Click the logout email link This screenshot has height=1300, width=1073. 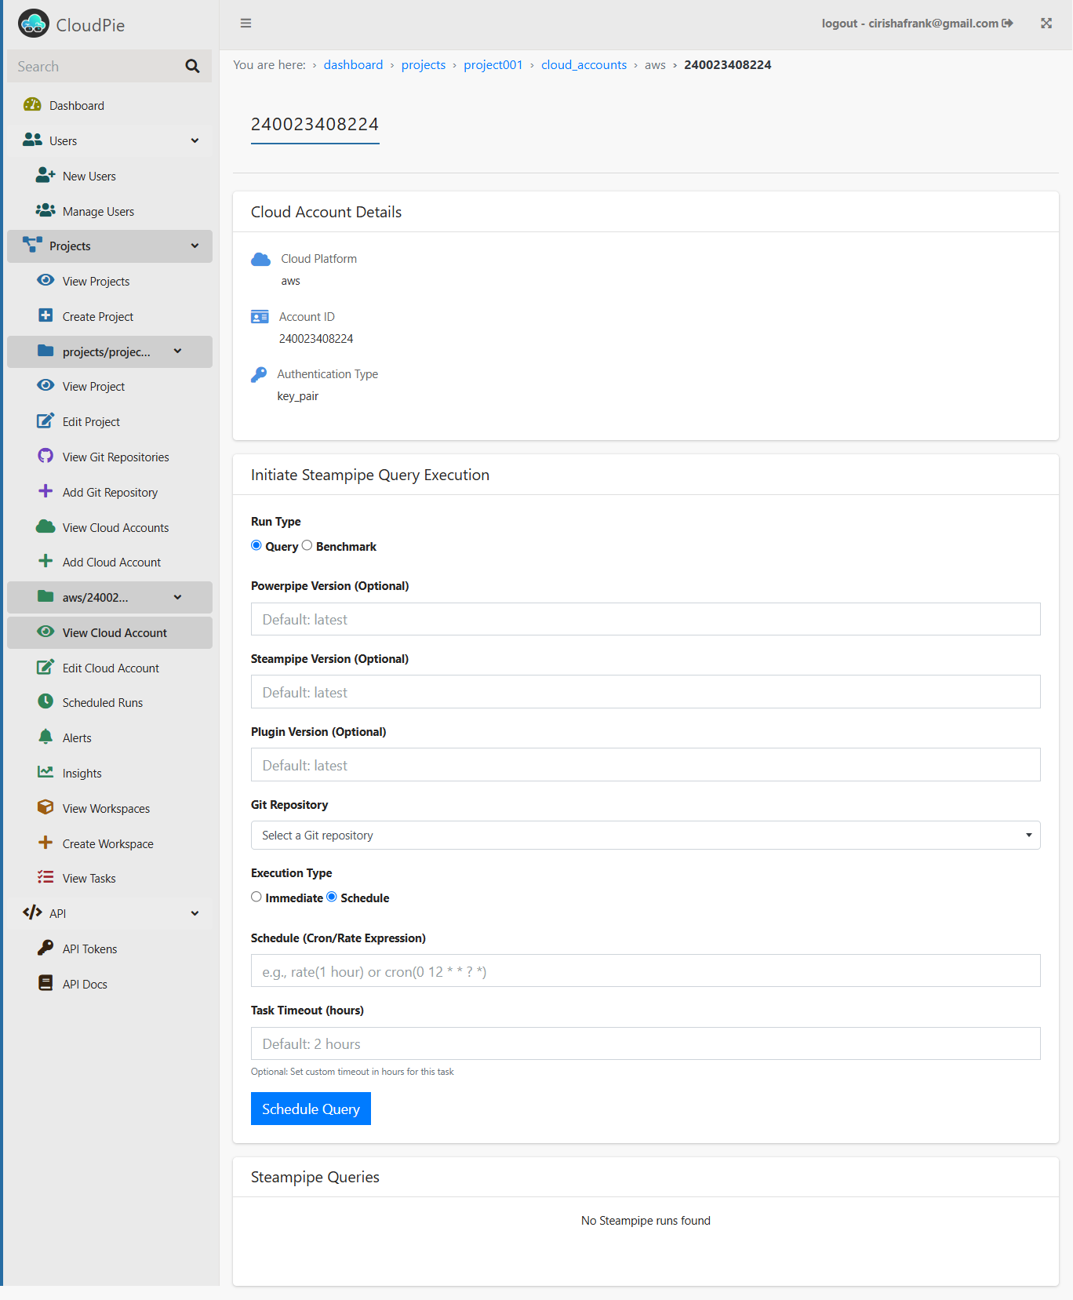click(x=917, y=24)
